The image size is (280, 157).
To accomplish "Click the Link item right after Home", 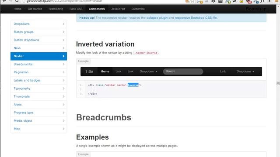I will pyautogui.click(x=119, y=72).
